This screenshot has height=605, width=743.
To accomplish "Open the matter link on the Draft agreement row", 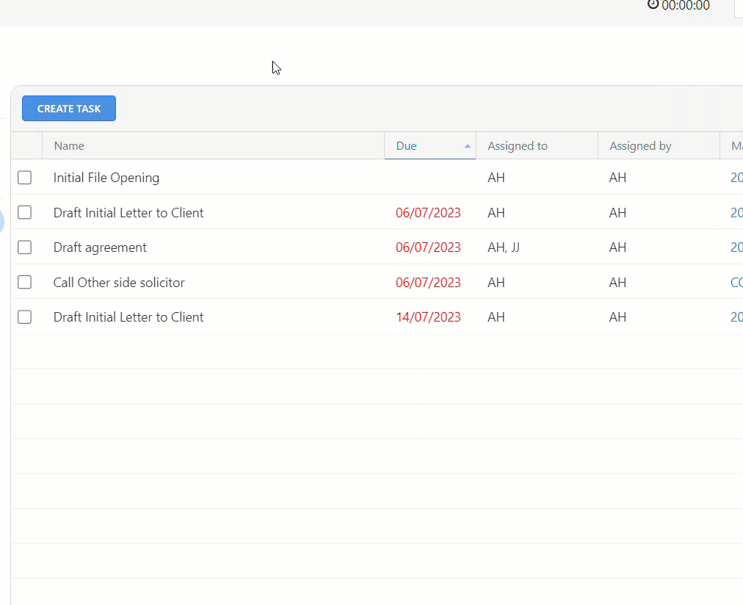I will (x=737, y=247).
